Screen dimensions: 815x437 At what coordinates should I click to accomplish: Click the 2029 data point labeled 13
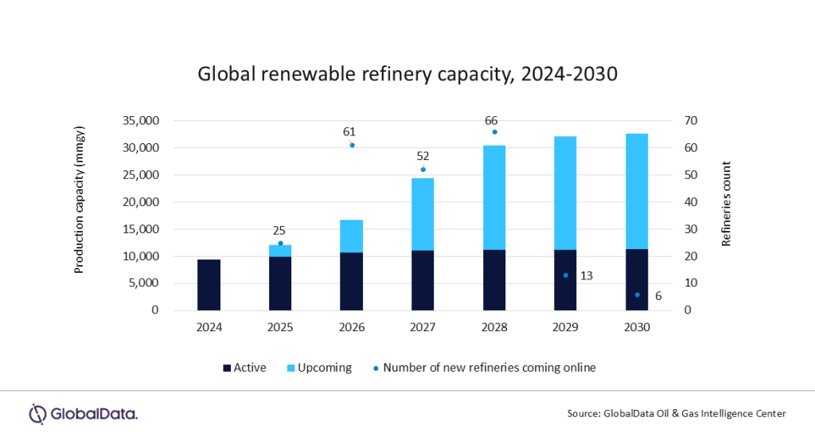pyautogui.click(x=565, y=275)
